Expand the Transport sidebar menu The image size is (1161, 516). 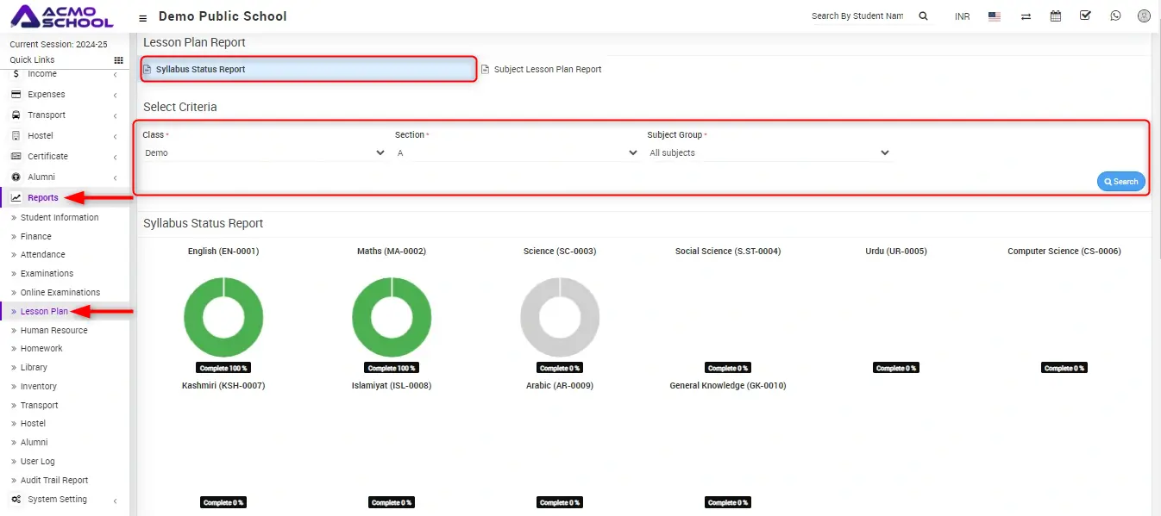47,115
